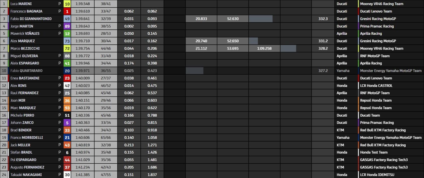Select Quartararo's in-progress sector bar
424x178 pixels.
click(194, 71)
